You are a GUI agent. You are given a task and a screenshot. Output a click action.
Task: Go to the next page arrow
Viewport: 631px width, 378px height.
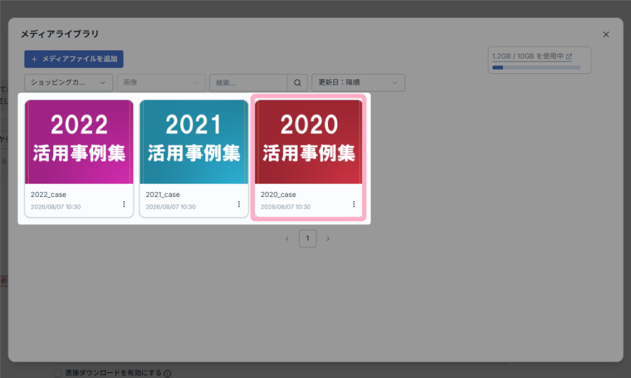[328, 238]
